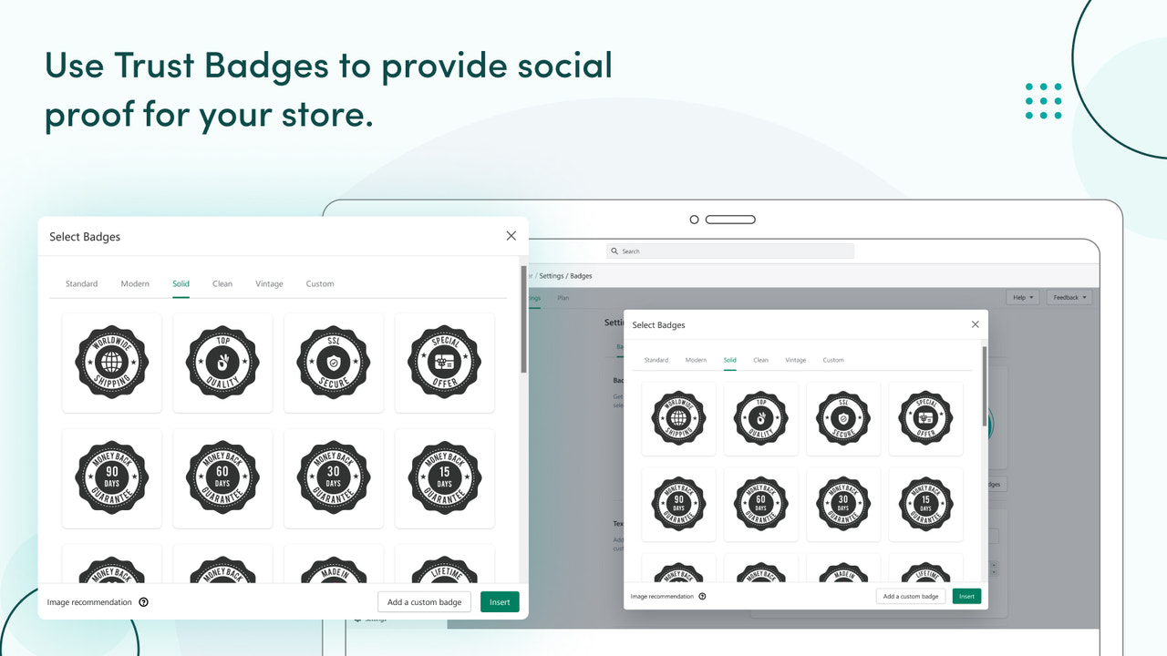Click the Insert button

(x=500, y=601)
